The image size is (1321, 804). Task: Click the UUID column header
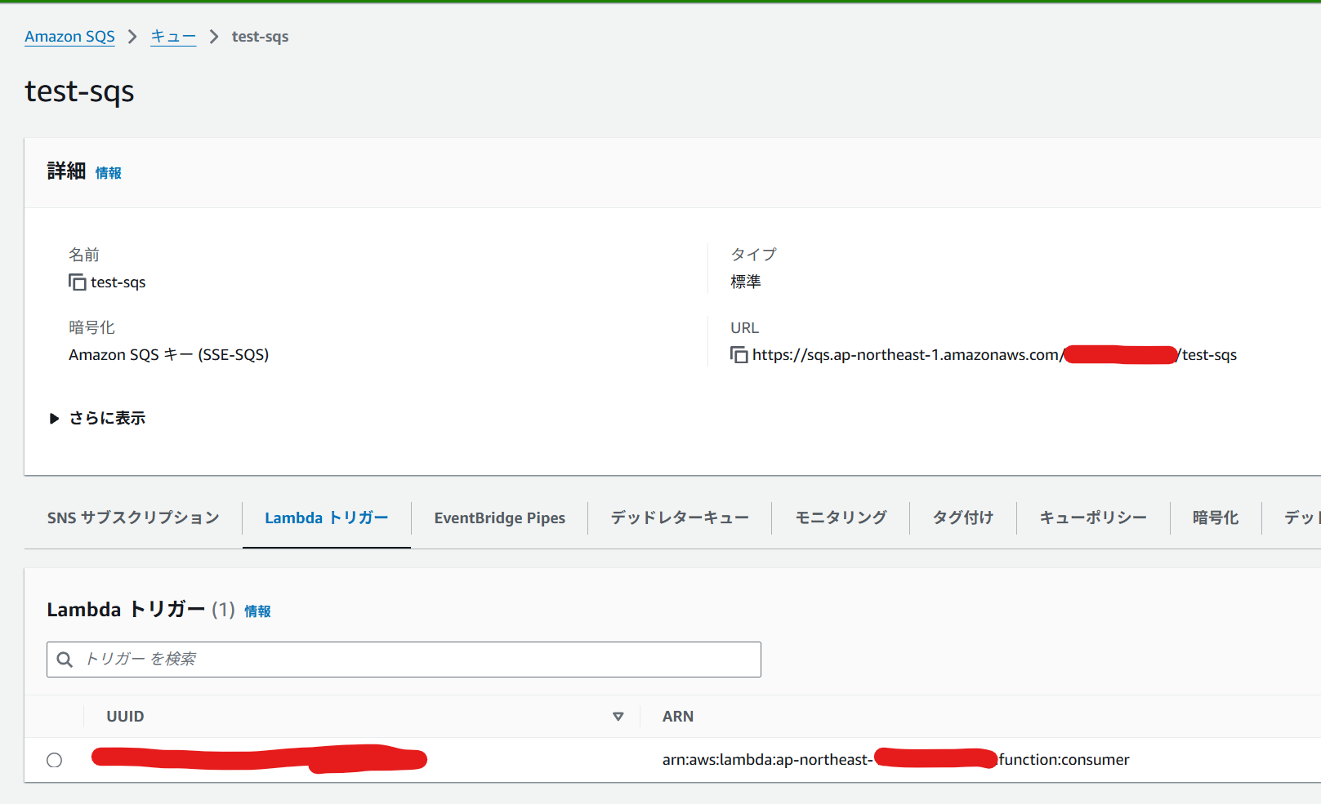click(x=125, y=717)
